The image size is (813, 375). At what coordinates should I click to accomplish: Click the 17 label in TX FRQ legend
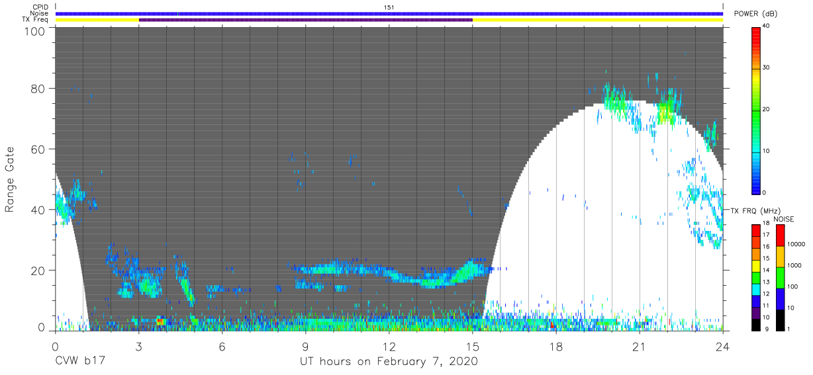(x=766, y=236)
